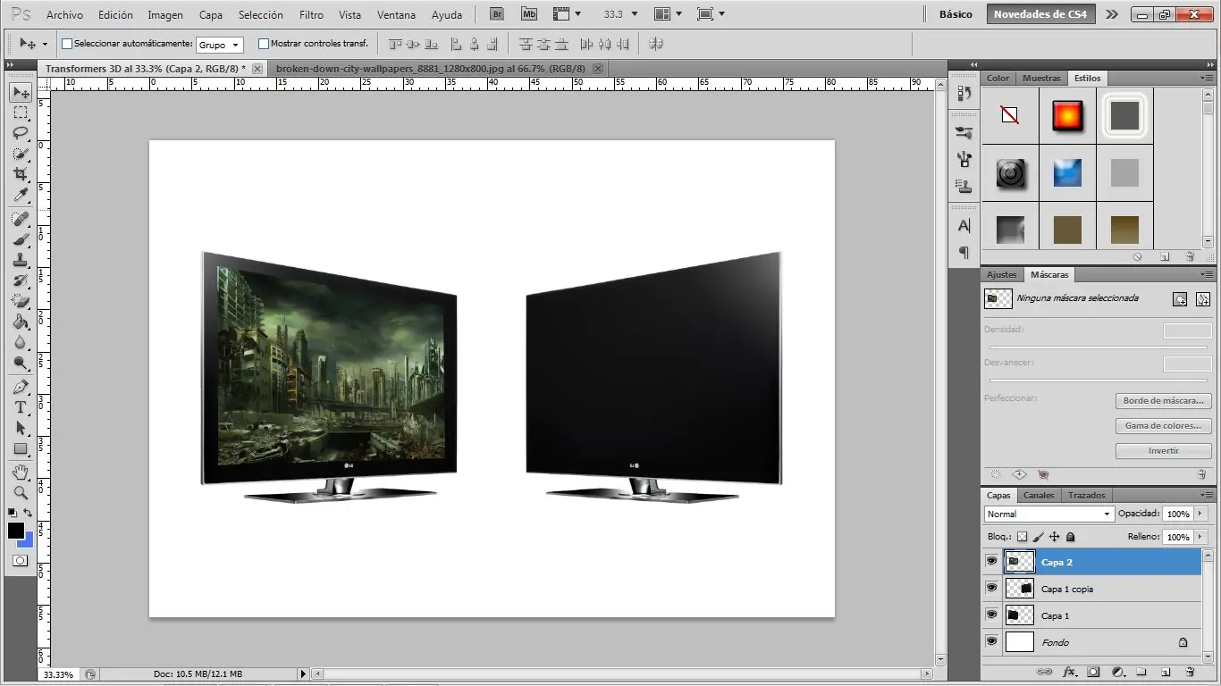Hide the Fondo layer
The image size is (1221, 686).
[x=991, y=641]
